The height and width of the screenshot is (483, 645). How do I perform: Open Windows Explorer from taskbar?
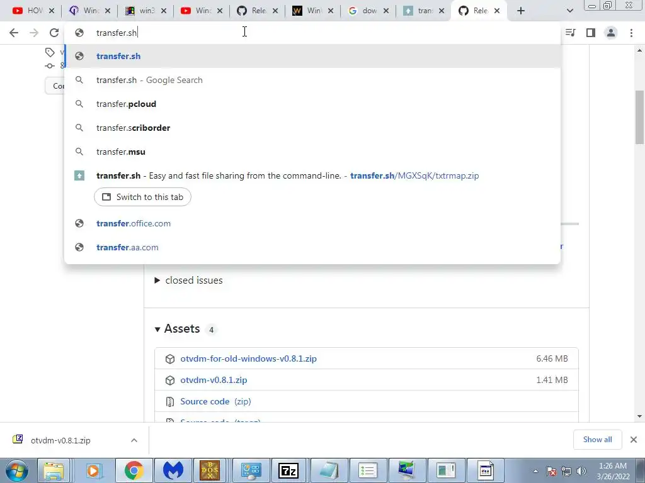pyautogui.click(x=54, y=470)
